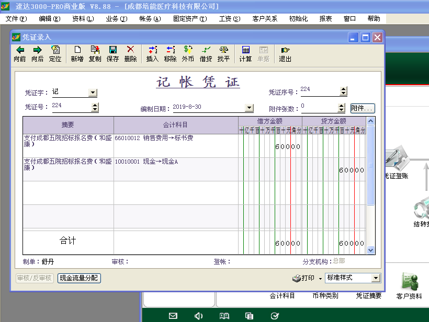This screenshot has width=429, height=322.
Task: Open the 报表 menu
Action: click(325, 19)
